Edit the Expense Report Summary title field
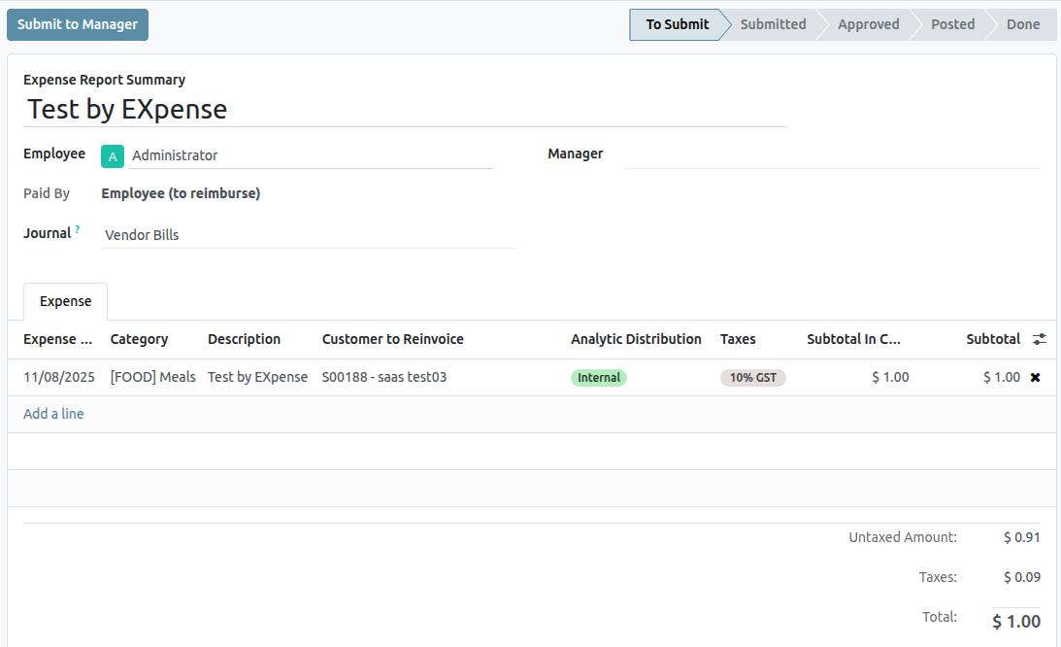1061x647 pixels. 404,109
